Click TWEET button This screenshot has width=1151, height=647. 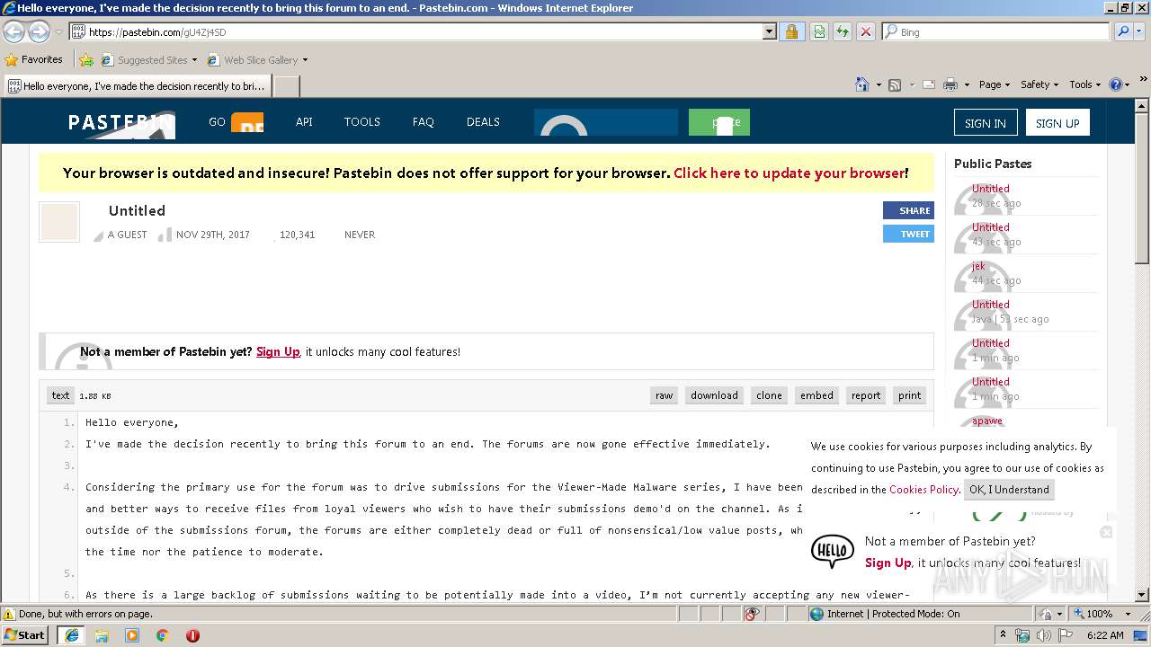(x=908, y=234)
